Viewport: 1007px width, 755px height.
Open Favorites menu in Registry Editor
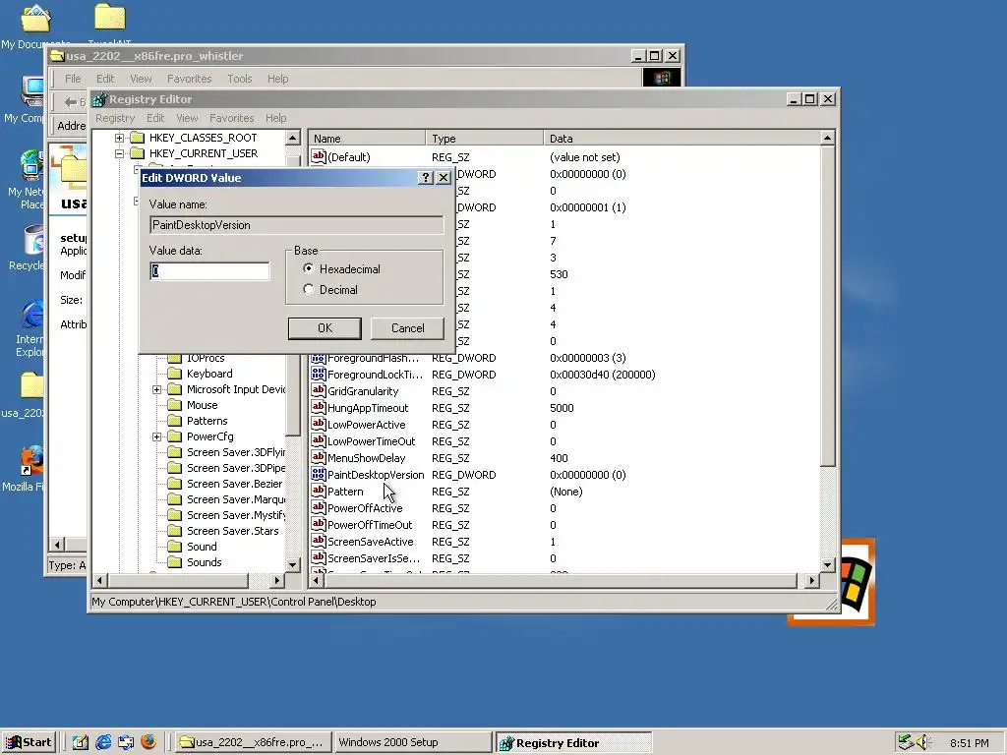click(231, 118)
